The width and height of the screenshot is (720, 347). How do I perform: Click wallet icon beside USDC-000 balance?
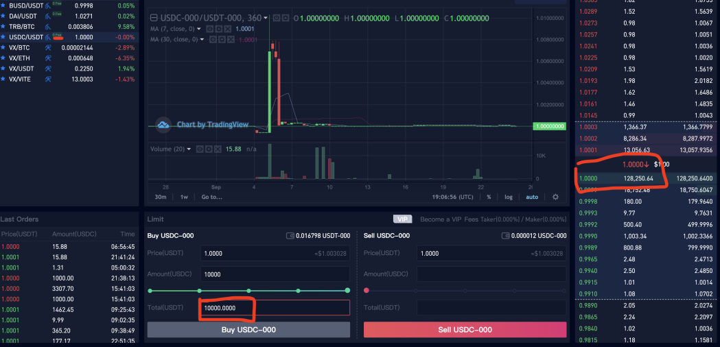(x=507, y=236)
